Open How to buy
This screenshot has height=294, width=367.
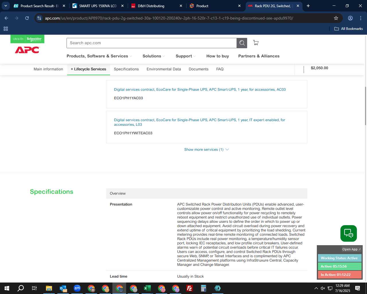pyautogui.click(x=218, y=56)
